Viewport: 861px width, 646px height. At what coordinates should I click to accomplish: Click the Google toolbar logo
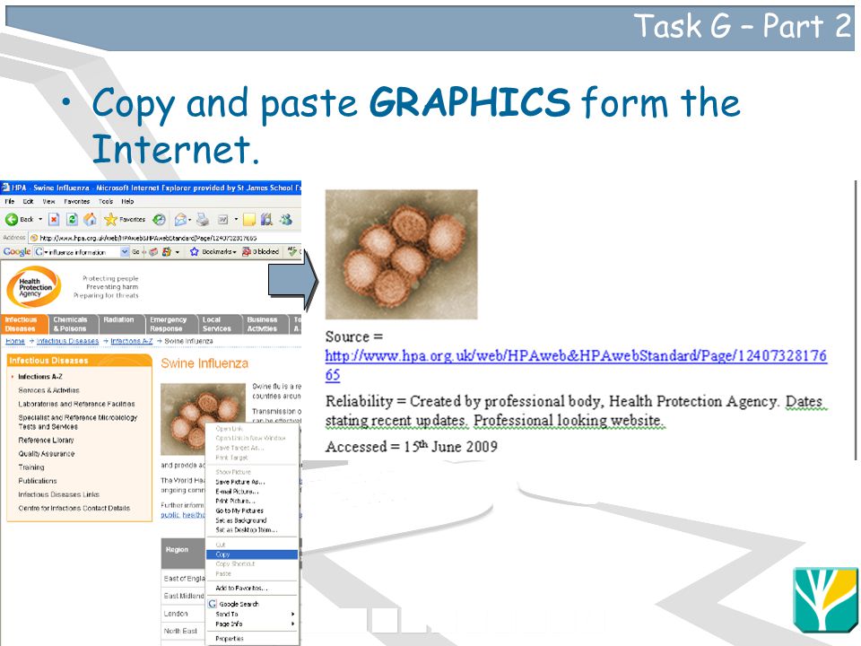tap(16, 251)
